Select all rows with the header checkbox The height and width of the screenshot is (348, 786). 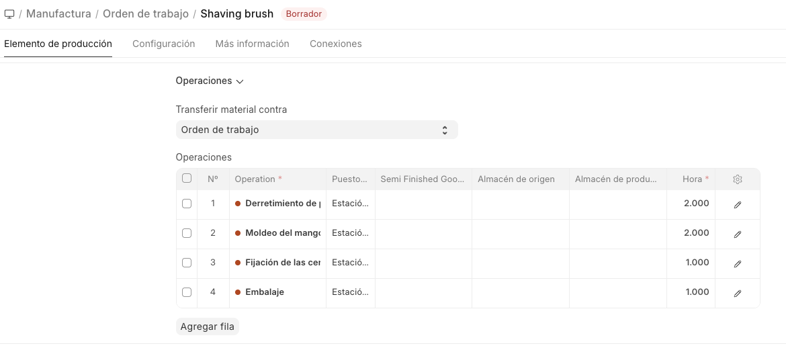187,178
